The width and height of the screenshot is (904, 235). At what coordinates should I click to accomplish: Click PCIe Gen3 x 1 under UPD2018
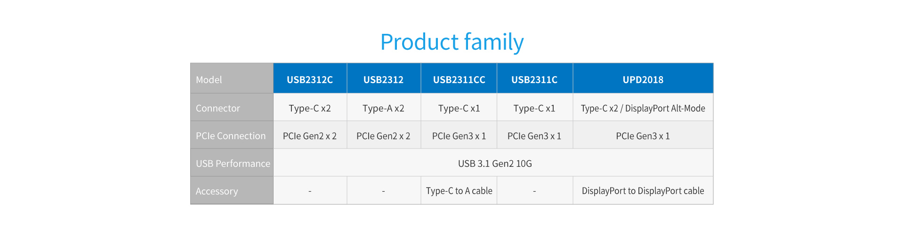point(643,135)
